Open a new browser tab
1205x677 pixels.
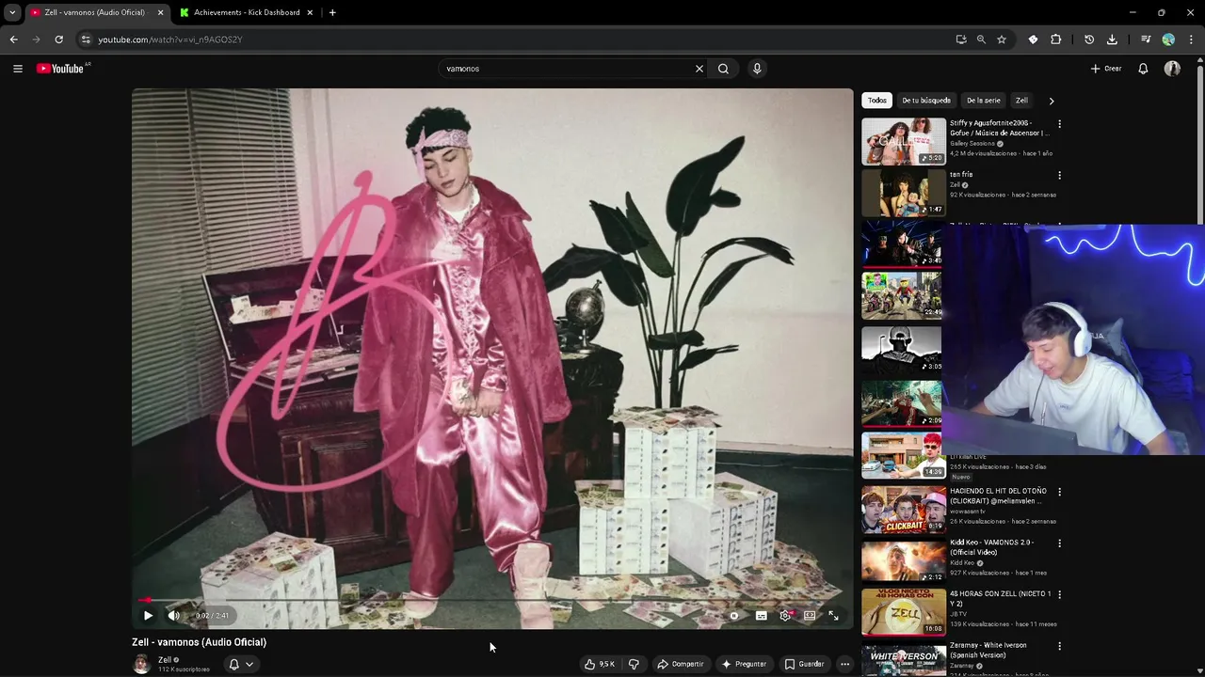332,12
